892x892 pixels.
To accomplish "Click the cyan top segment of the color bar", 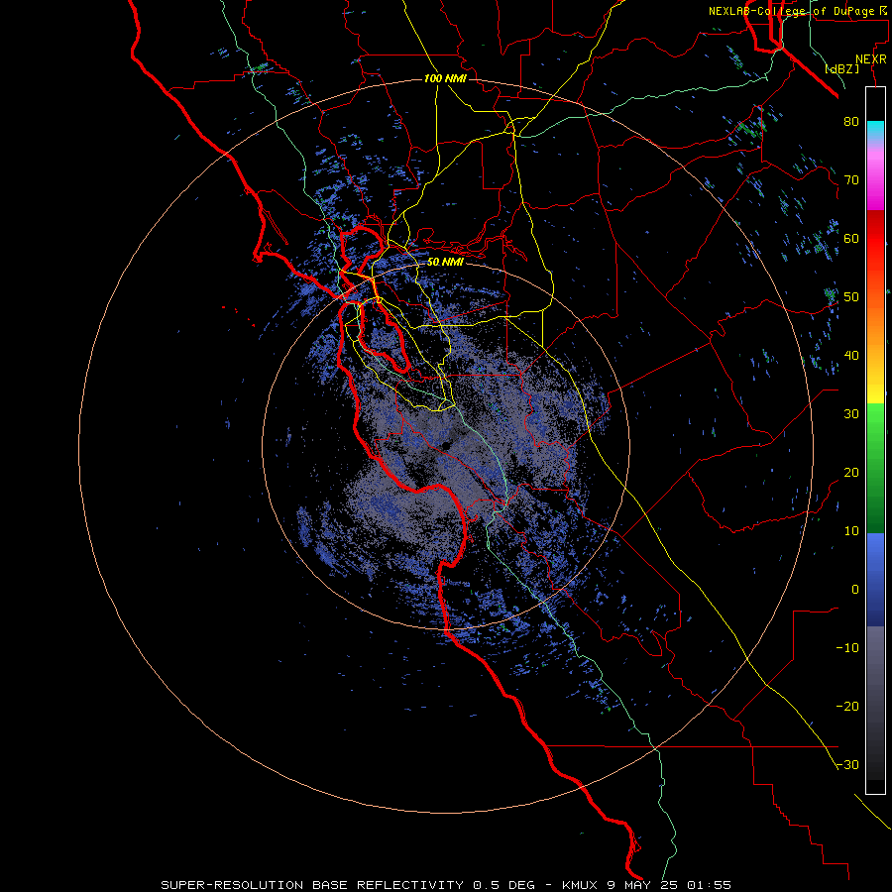I will (x=875, y=130).
